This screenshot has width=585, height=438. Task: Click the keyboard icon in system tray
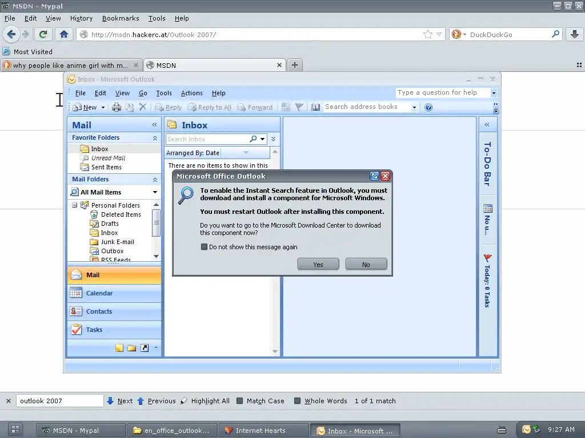502,430
